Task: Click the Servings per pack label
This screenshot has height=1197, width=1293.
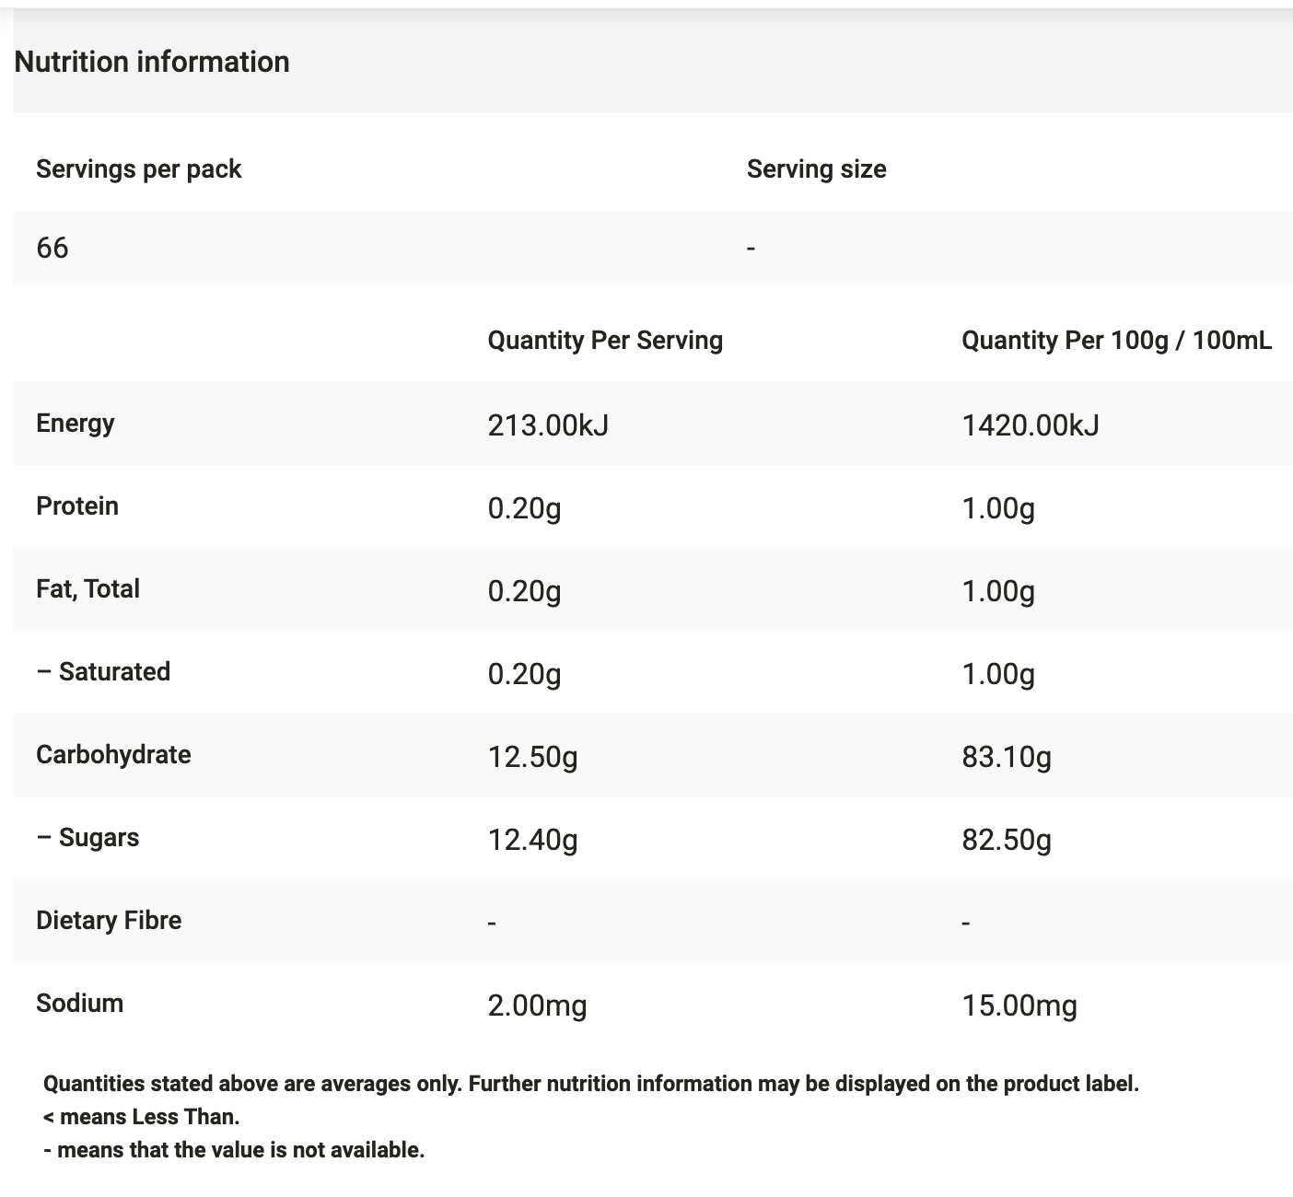Action: (x=138, y=169)
